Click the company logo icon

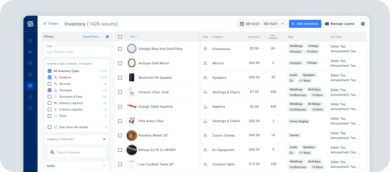(30, 24)
